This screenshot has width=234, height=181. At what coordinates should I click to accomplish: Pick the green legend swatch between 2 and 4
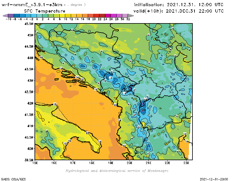(45, 16)
